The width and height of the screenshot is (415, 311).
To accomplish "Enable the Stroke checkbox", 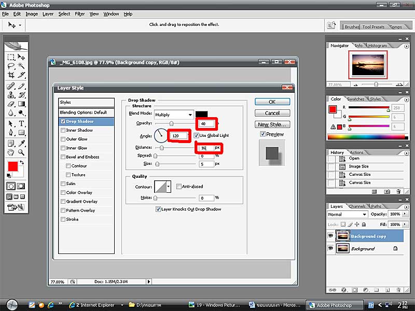I will click(x=63, y=219).
